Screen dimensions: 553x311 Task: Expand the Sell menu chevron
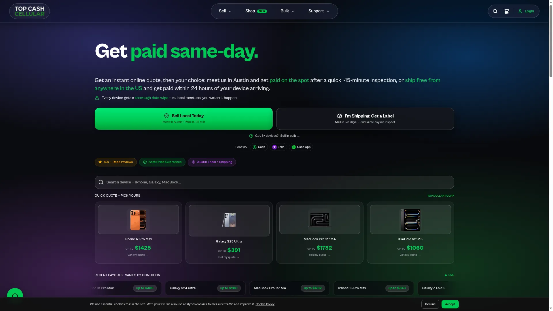(x=230, y=11)
